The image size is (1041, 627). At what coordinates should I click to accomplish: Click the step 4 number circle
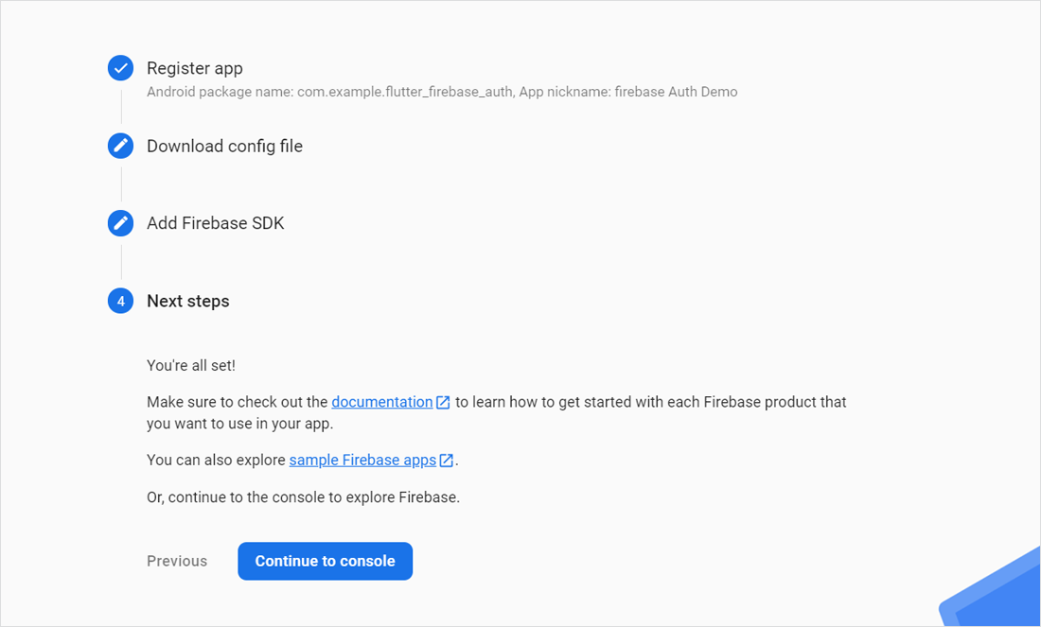120,301
